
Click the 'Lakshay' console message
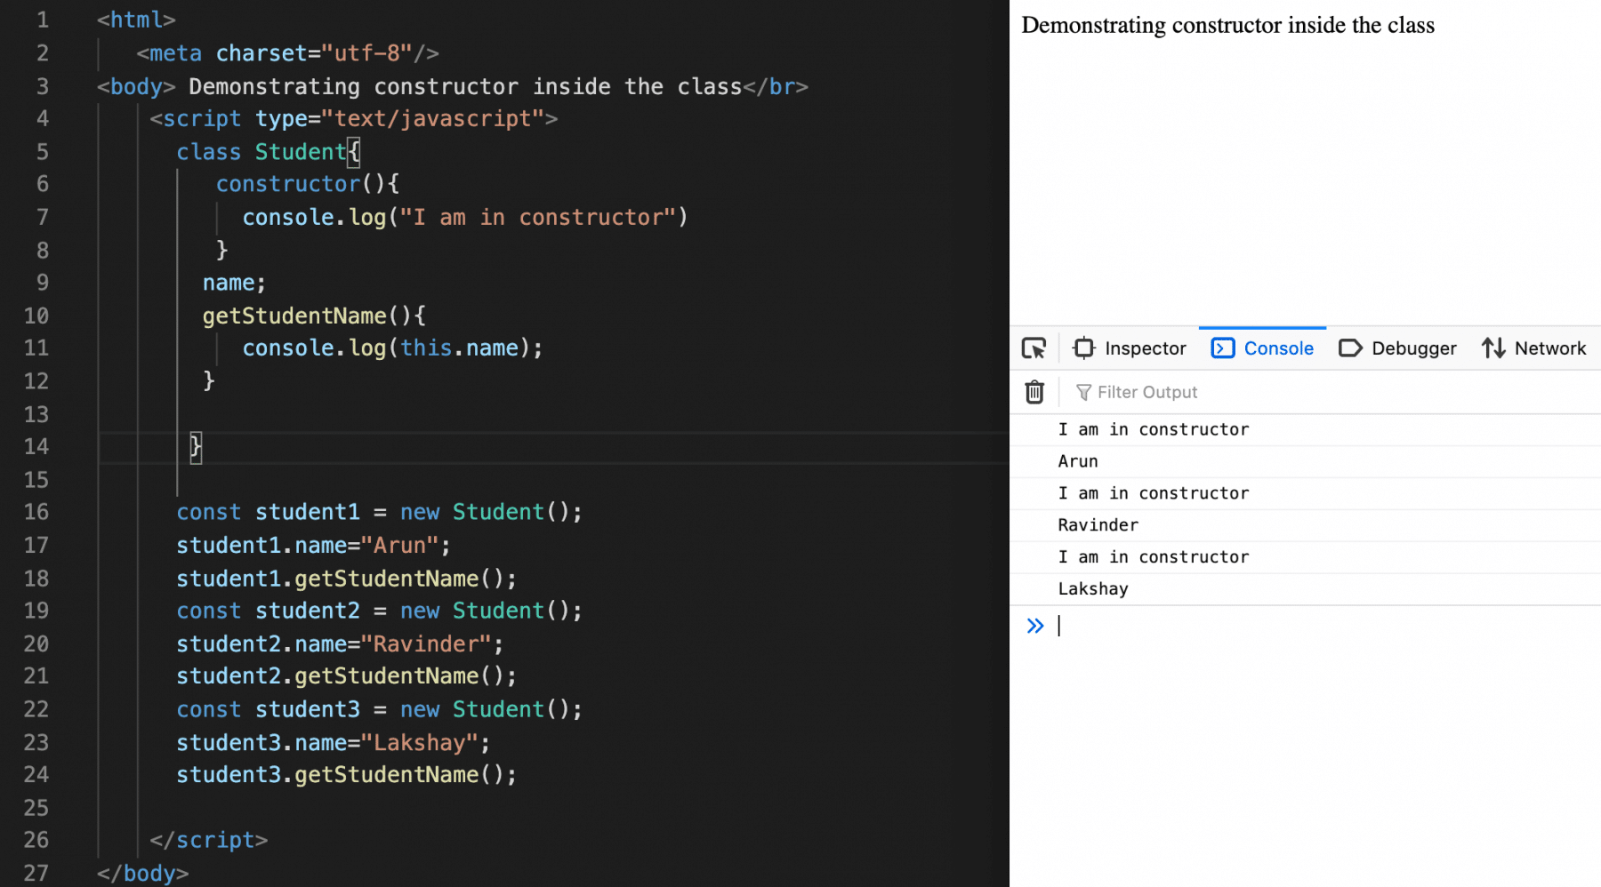1093,588
